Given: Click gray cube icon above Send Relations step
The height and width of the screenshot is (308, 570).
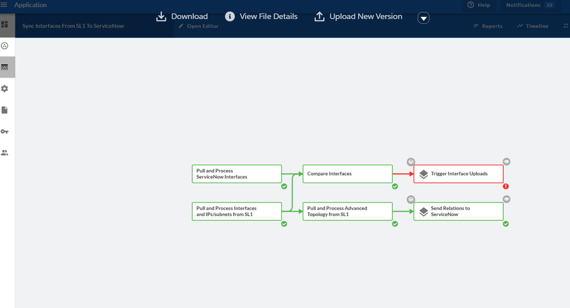Looking at the screenshot, I should [411, 199].
